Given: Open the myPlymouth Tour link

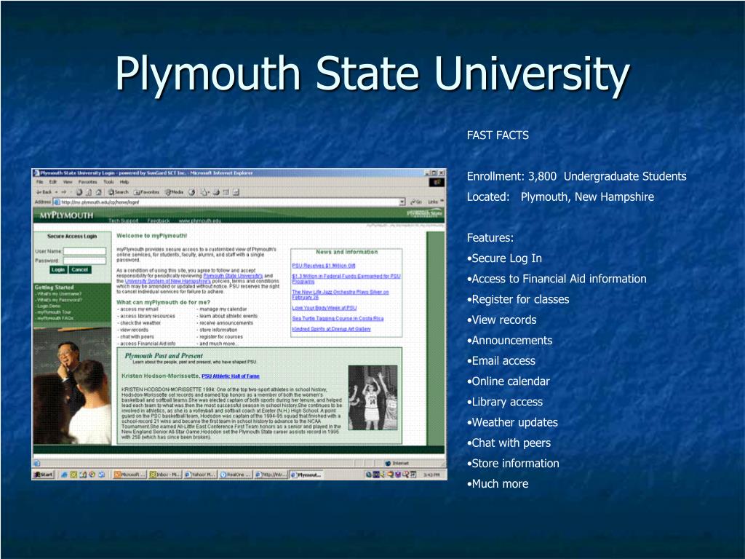Looking at the screenshot, I should pyautogui.click(x=54, y=312).
